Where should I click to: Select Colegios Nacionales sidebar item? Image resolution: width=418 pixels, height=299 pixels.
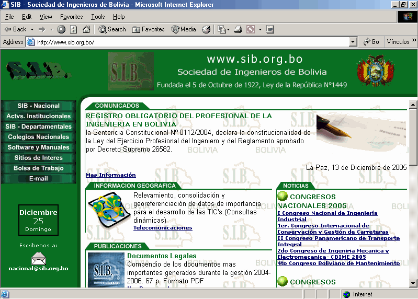(x=38, y=137)
